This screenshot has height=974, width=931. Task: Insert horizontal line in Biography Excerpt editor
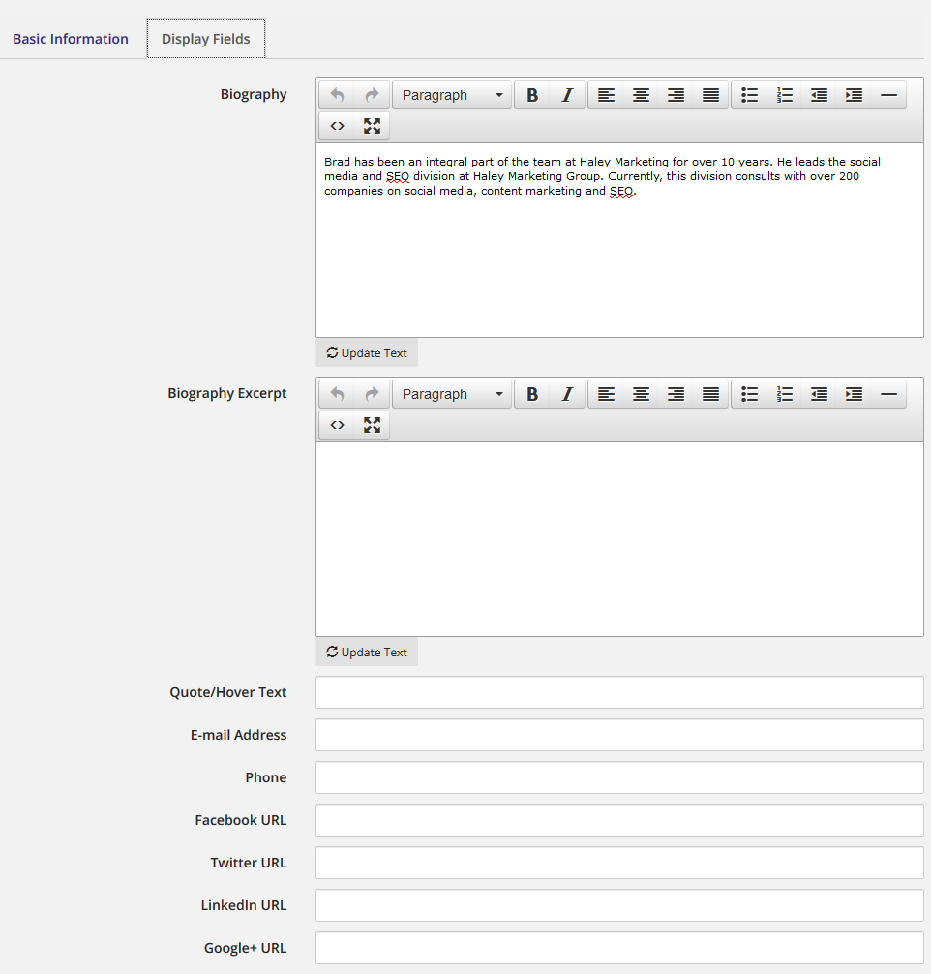pos(888,394)
